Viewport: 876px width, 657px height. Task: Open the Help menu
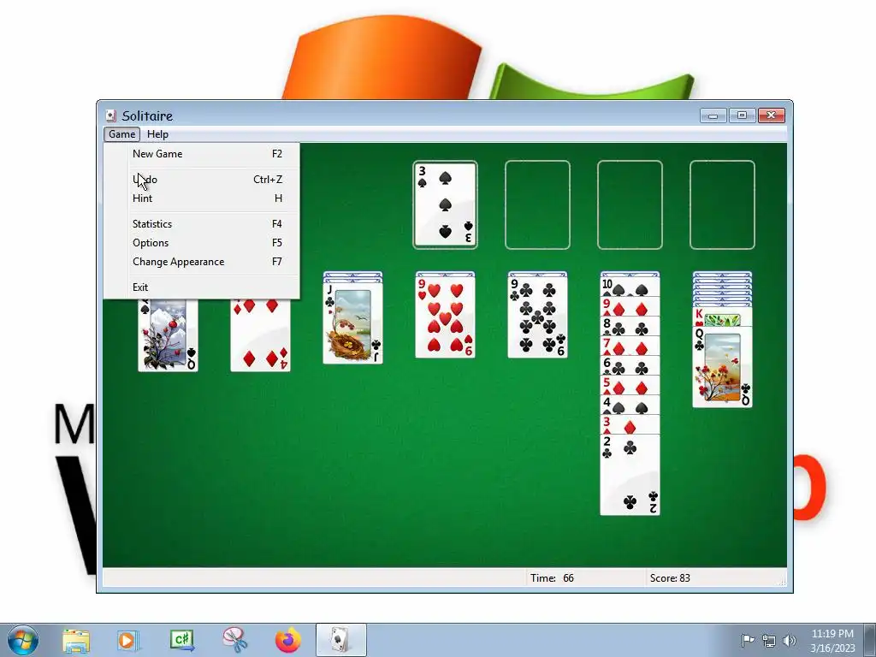pyautogui.click(x=157, y=134)
